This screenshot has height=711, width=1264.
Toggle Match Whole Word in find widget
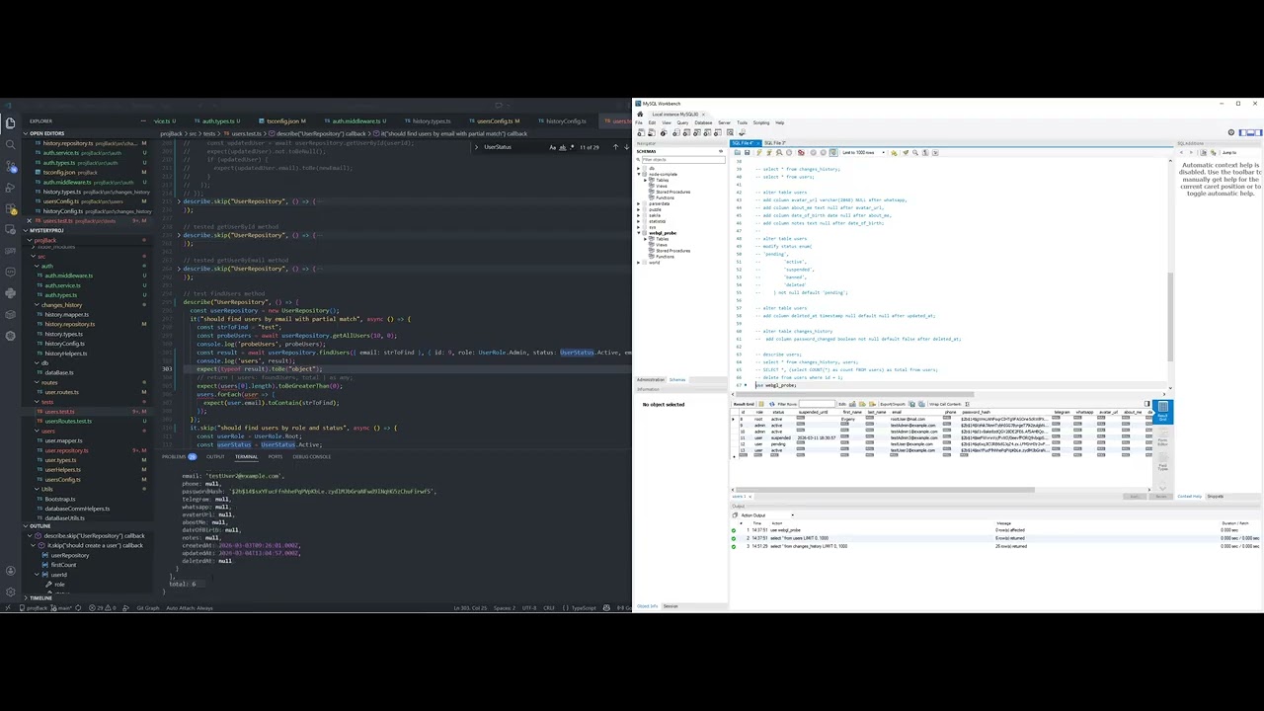point(563,147)
